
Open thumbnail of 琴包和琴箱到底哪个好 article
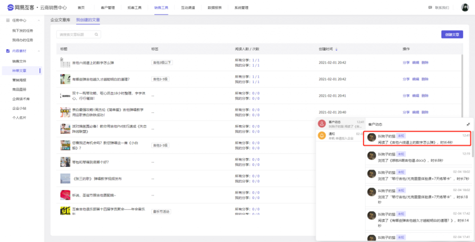click(65, 162)
